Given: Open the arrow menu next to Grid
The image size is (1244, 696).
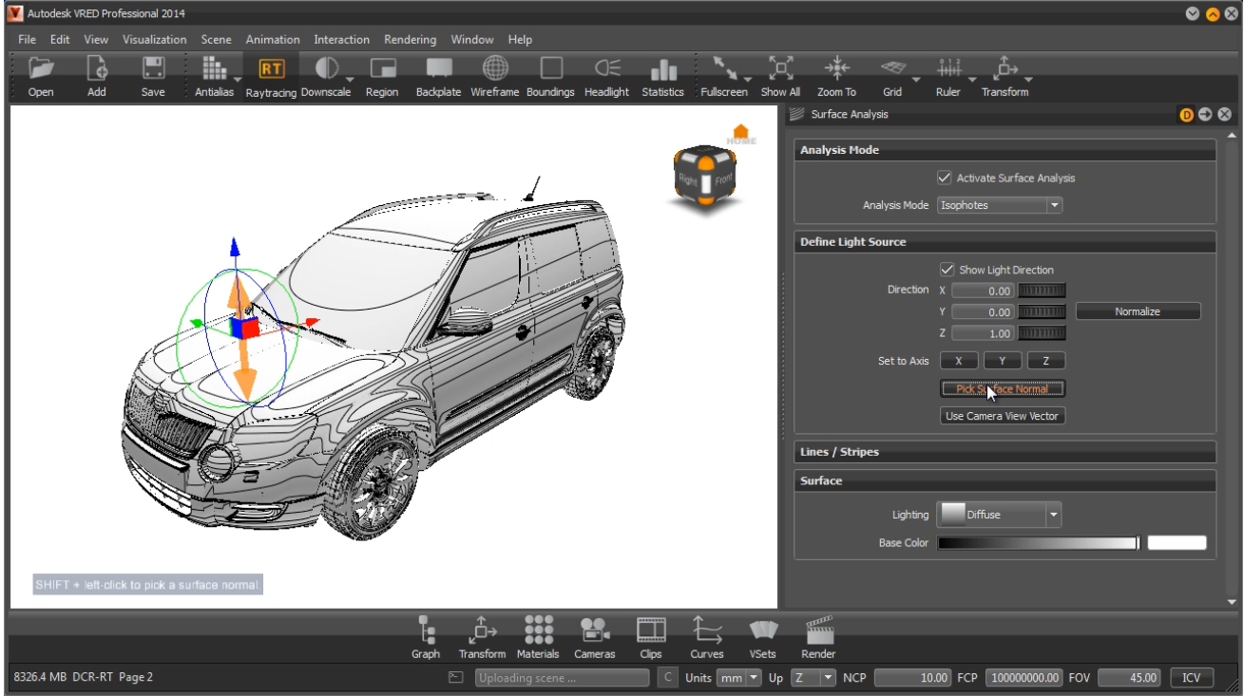Looking at the screenshot, I should pos(916,80).
